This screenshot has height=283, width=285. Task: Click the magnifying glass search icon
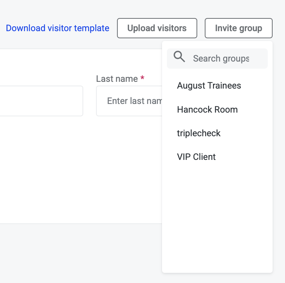180,57
